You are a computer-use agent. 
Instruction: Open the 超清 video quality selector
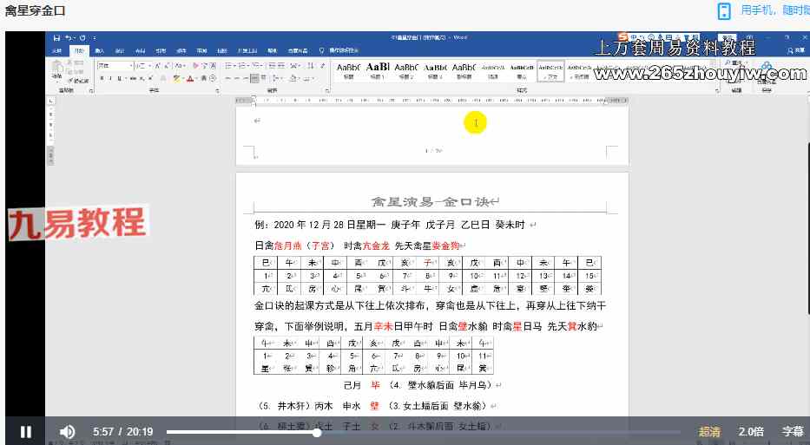tap(709, 432)
